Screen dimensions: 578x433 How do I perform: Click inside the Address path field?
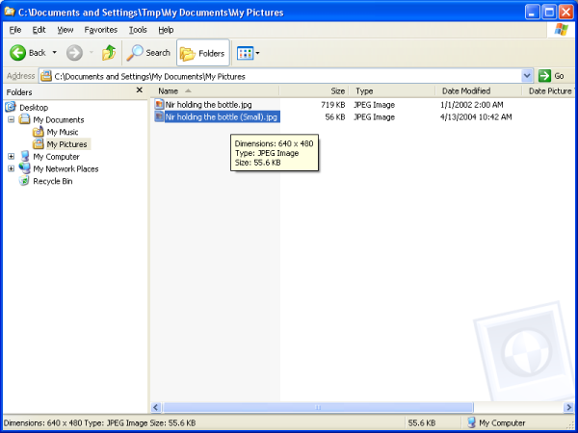[289, 76]
